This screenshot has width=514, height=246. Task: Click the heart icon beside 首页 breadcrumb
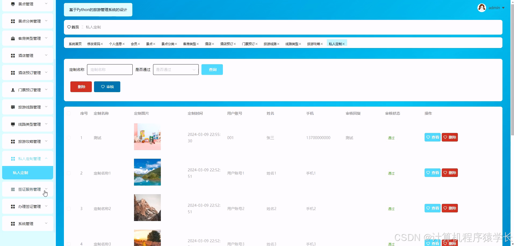[69, 27]
